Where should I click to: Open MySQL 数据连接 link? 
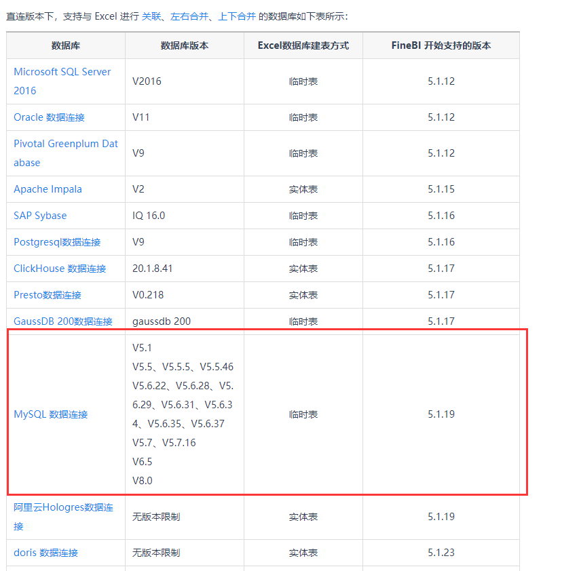(51, 414)
